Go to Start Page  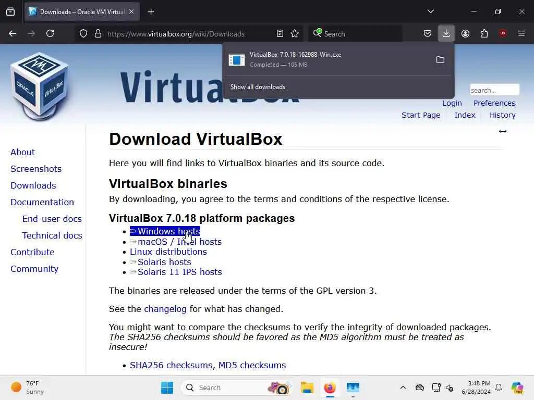(421, 115)
